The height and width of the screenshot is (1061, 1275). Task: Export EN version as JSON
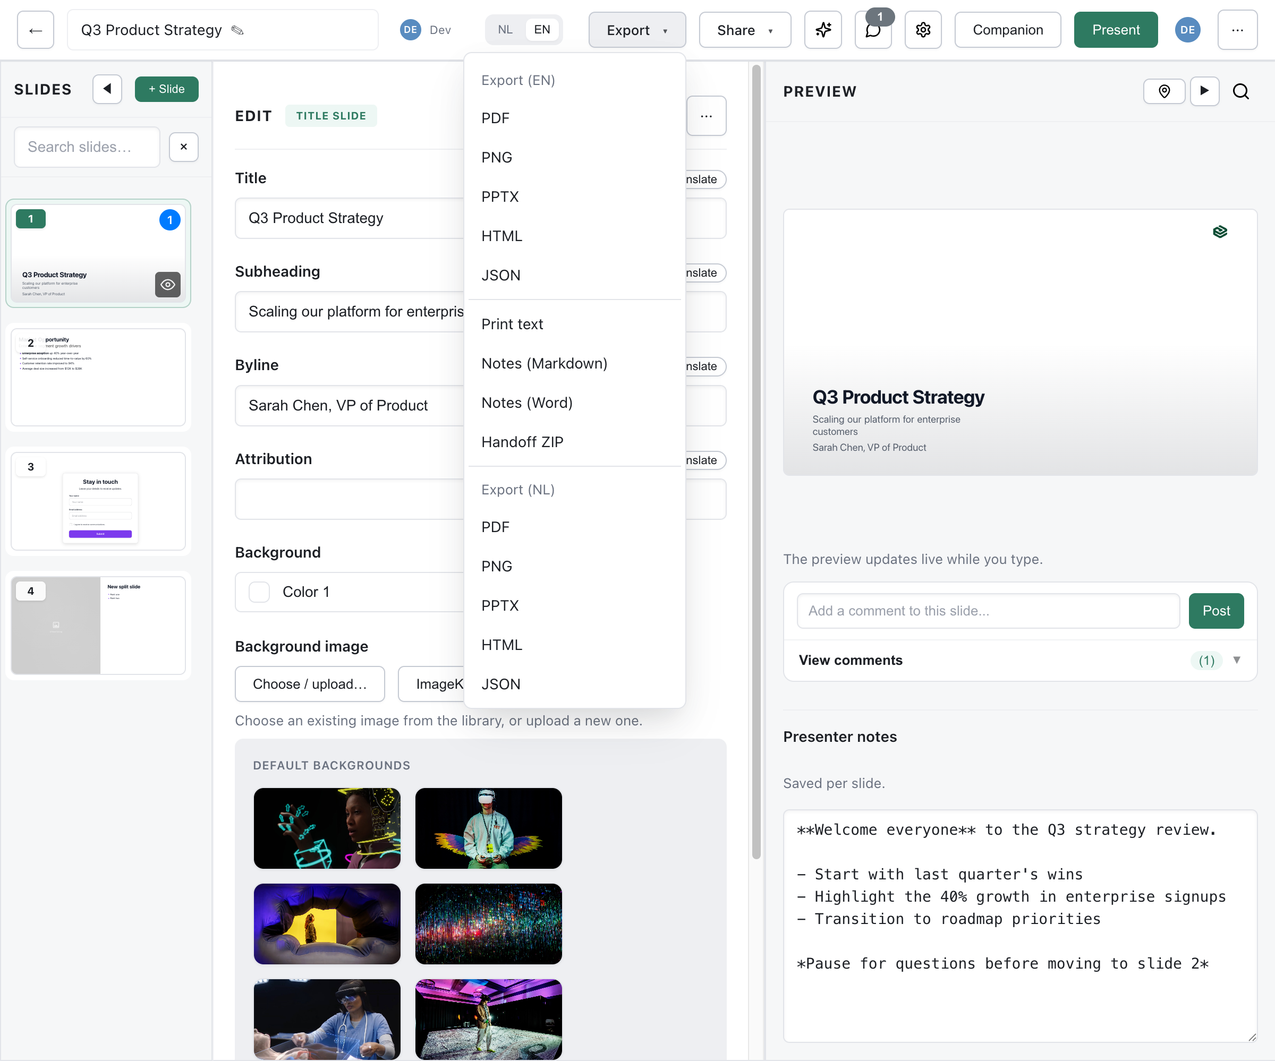click(x=574, y=276)
